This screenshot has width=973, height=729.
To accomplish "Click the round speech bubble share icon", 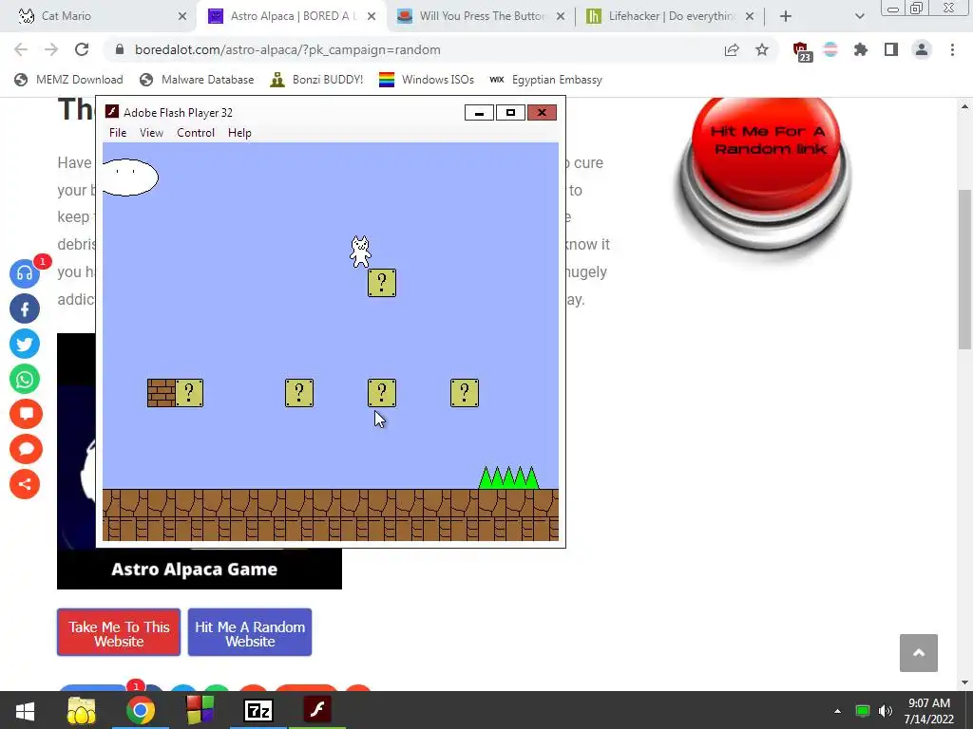I will click(25, 449).
